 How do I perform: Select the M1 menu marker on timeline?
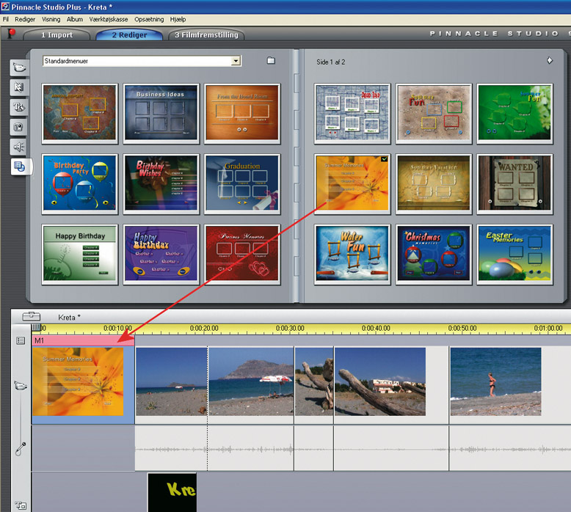point(82,340)
